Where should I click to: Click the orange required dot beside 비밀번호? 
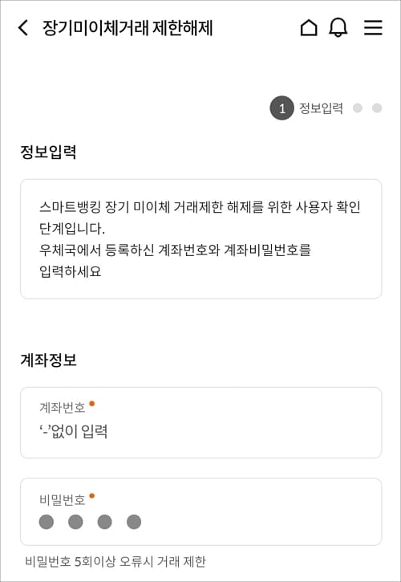click(92, 495)
